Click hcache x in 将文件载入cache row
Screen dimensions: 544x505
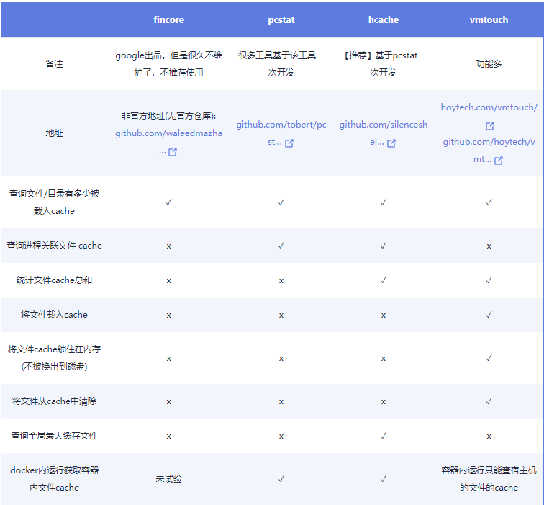coord(384,316)
